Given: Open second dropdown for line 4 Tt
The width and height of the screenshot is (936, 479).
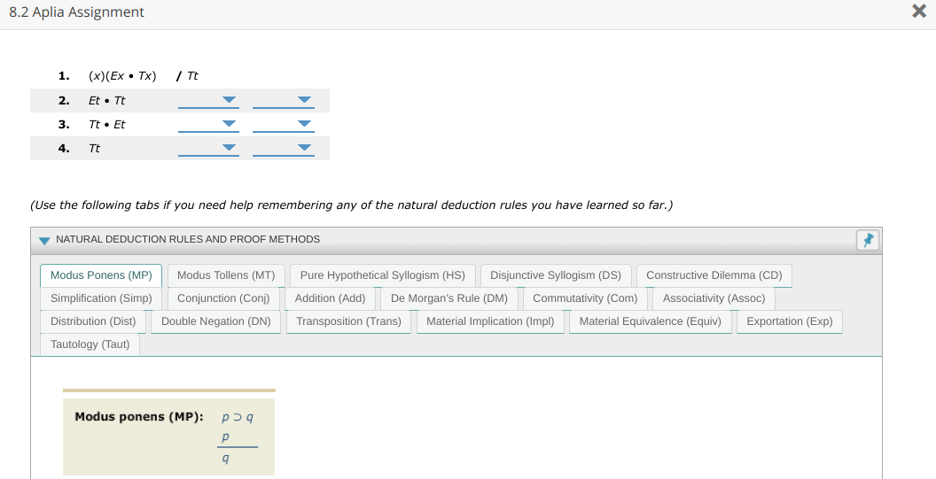Looking at the screenshot, I should click(x=283, y=148).
